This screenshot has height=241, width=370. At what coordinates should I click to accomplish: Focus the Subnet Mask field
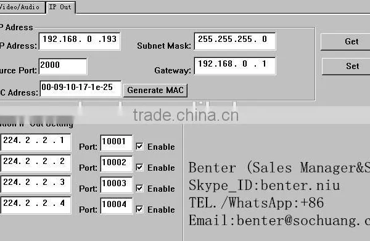[235, 41]
